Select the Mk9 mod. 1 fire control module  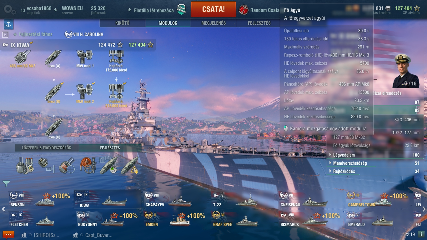pos(85,59)
